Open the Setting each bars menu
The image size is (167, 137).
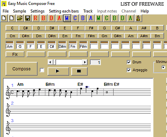coord(64,11)
